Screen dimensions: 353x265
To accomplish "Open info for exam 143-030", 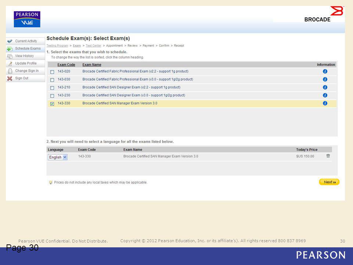I will 325,79.
